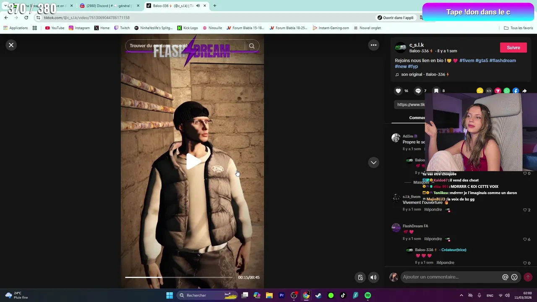Click the tiktok.com address bar
This screenshot has height=302, width=537.
pos(201,18)
